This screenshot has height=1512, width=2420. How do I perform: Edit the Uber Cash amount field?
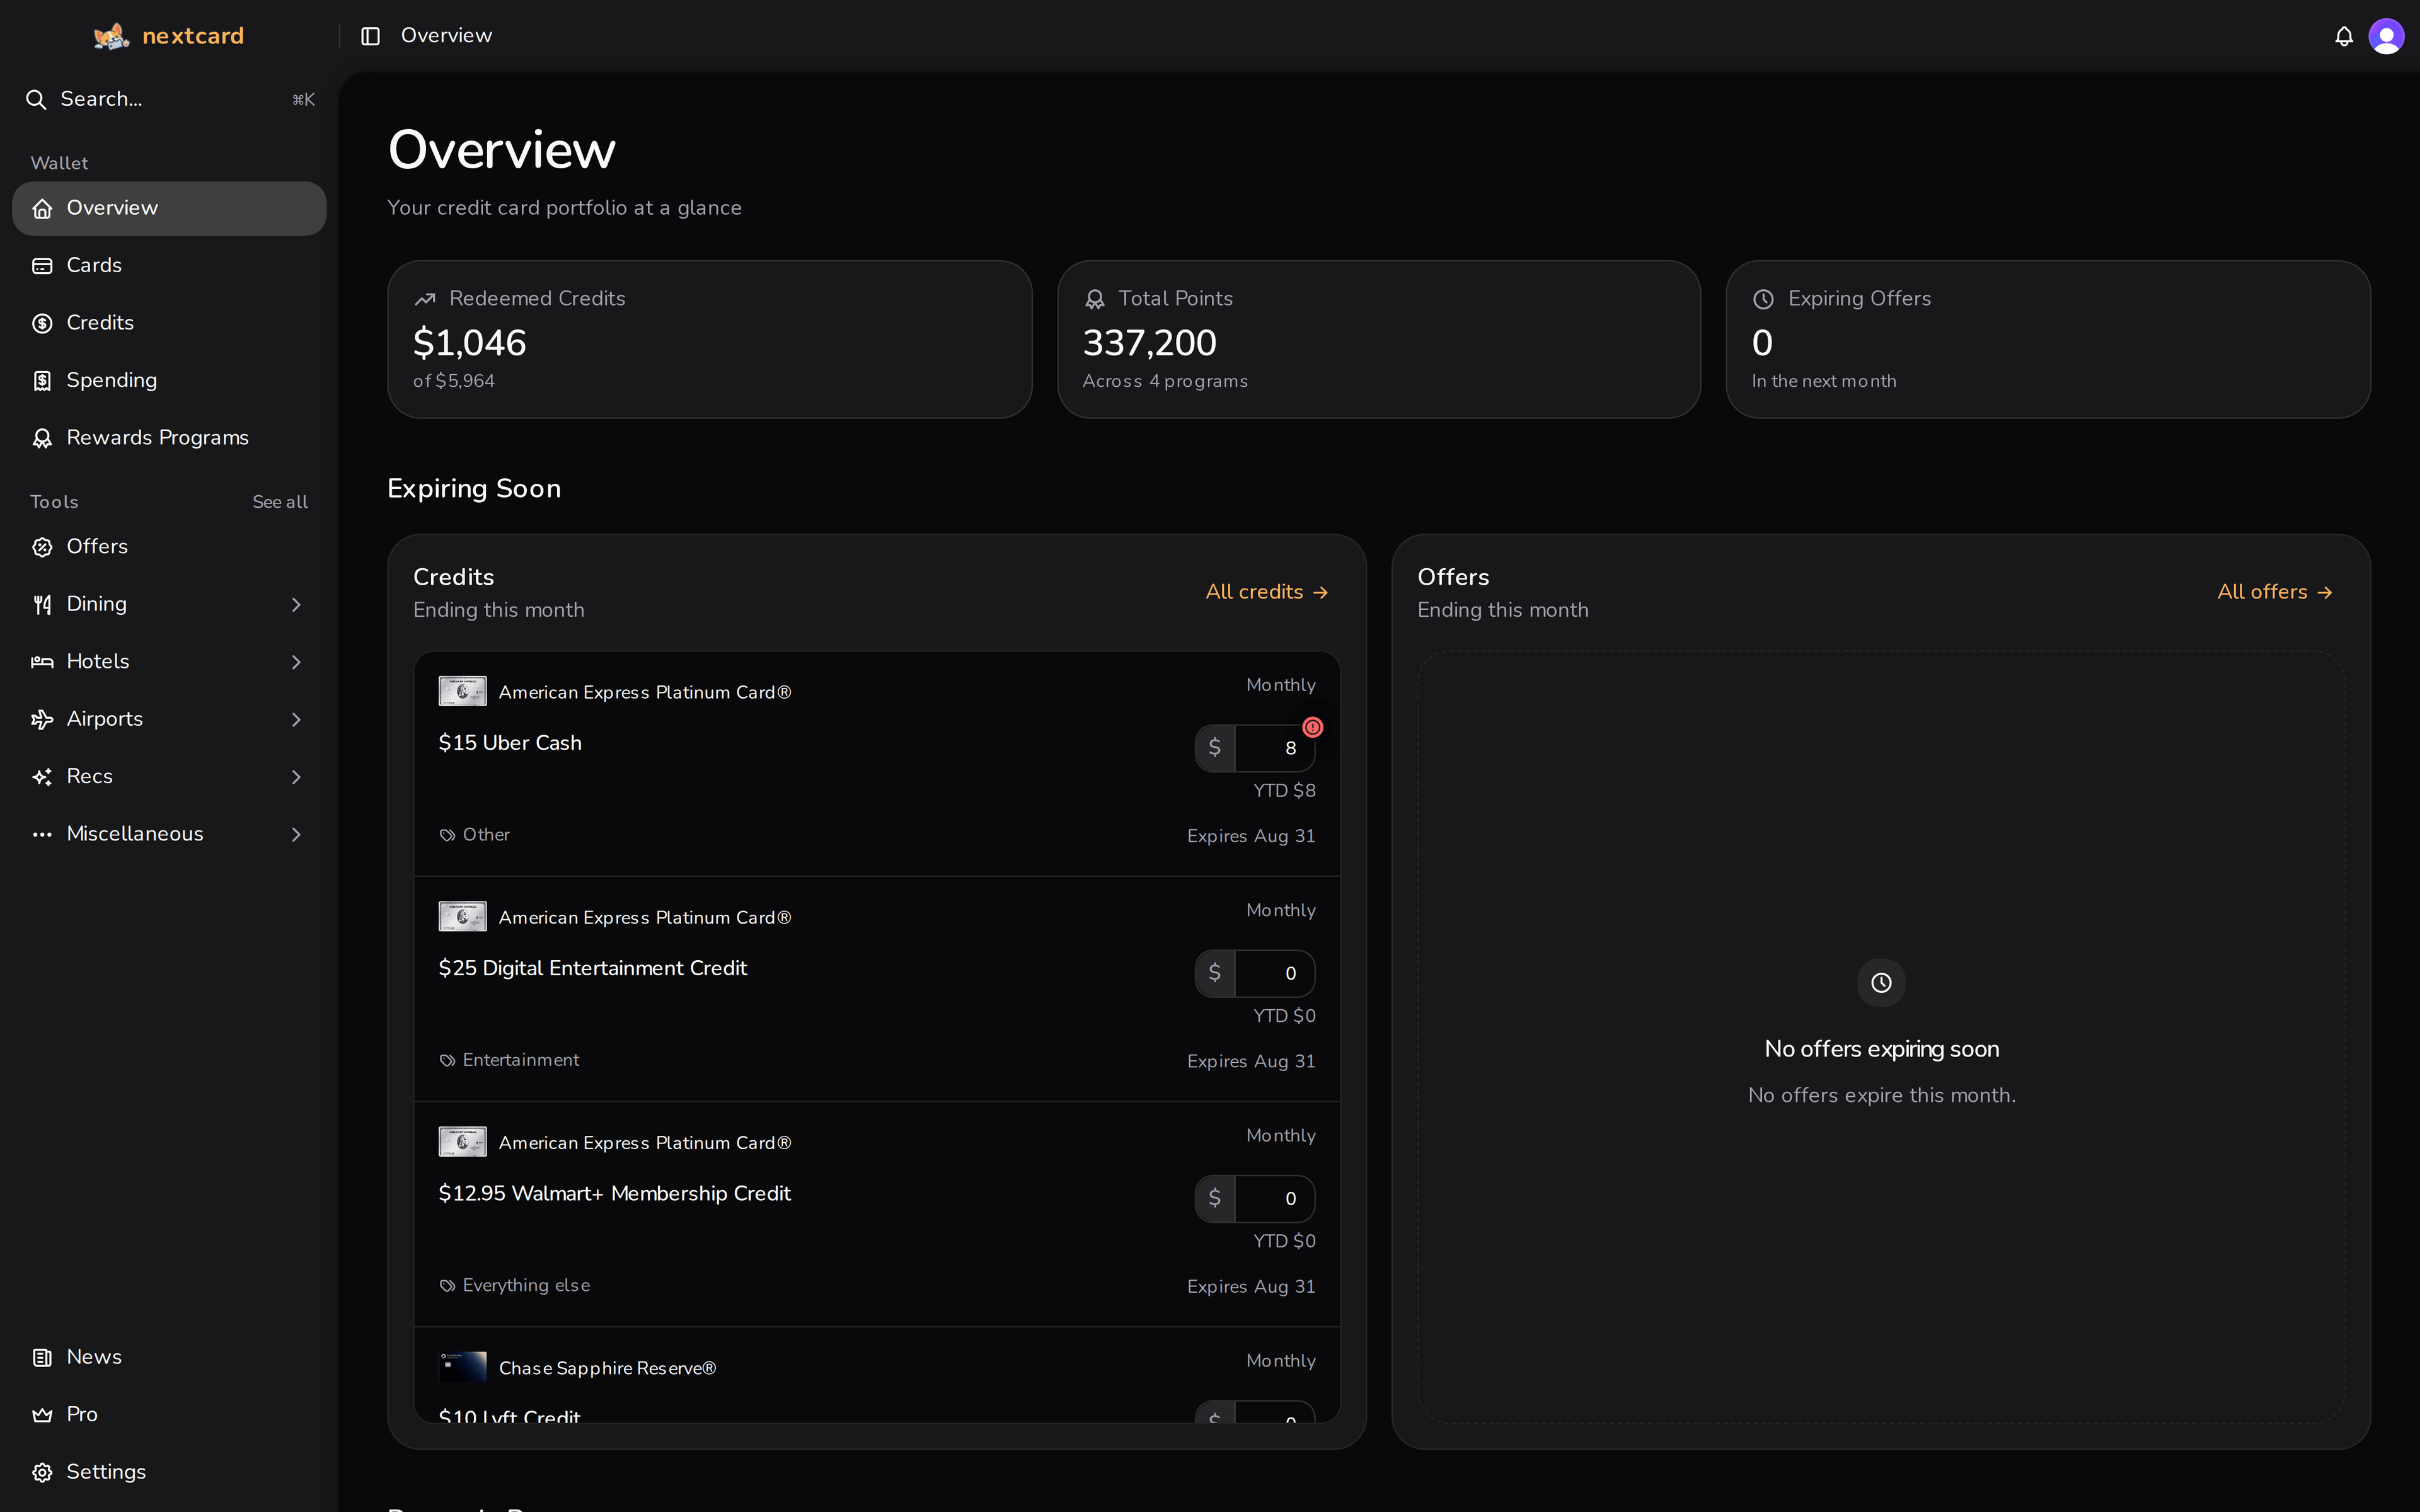click(x=1274, y=748)
